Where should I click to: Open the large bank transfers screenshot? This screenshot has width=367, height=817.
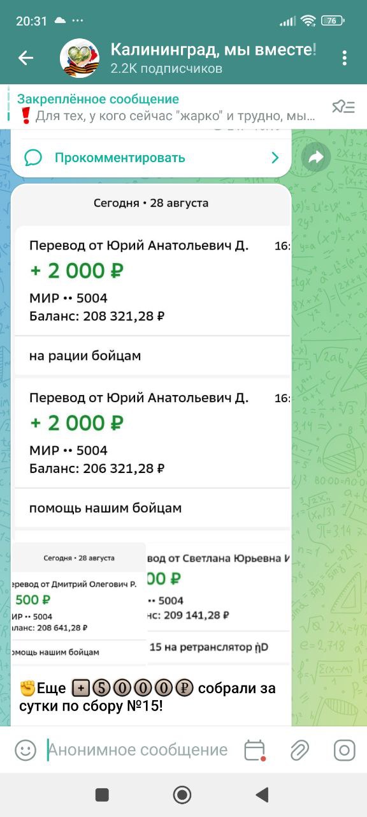pyautogui.click(x=151, y=357)
